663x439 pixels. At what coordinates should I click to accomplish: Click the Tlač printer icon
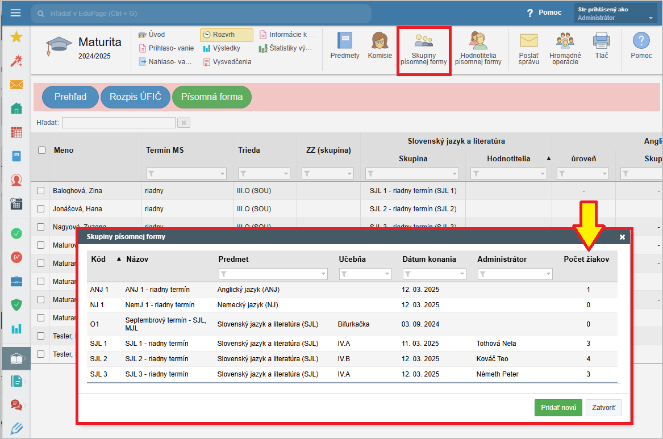click(x=602, y=45)
